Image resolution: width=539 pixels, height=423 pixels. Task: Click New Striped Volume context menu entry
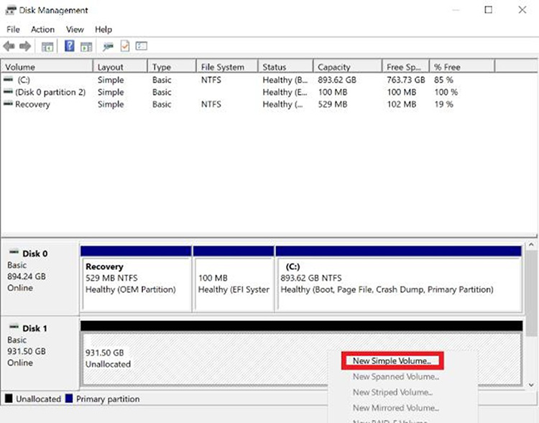pos(392,392)
